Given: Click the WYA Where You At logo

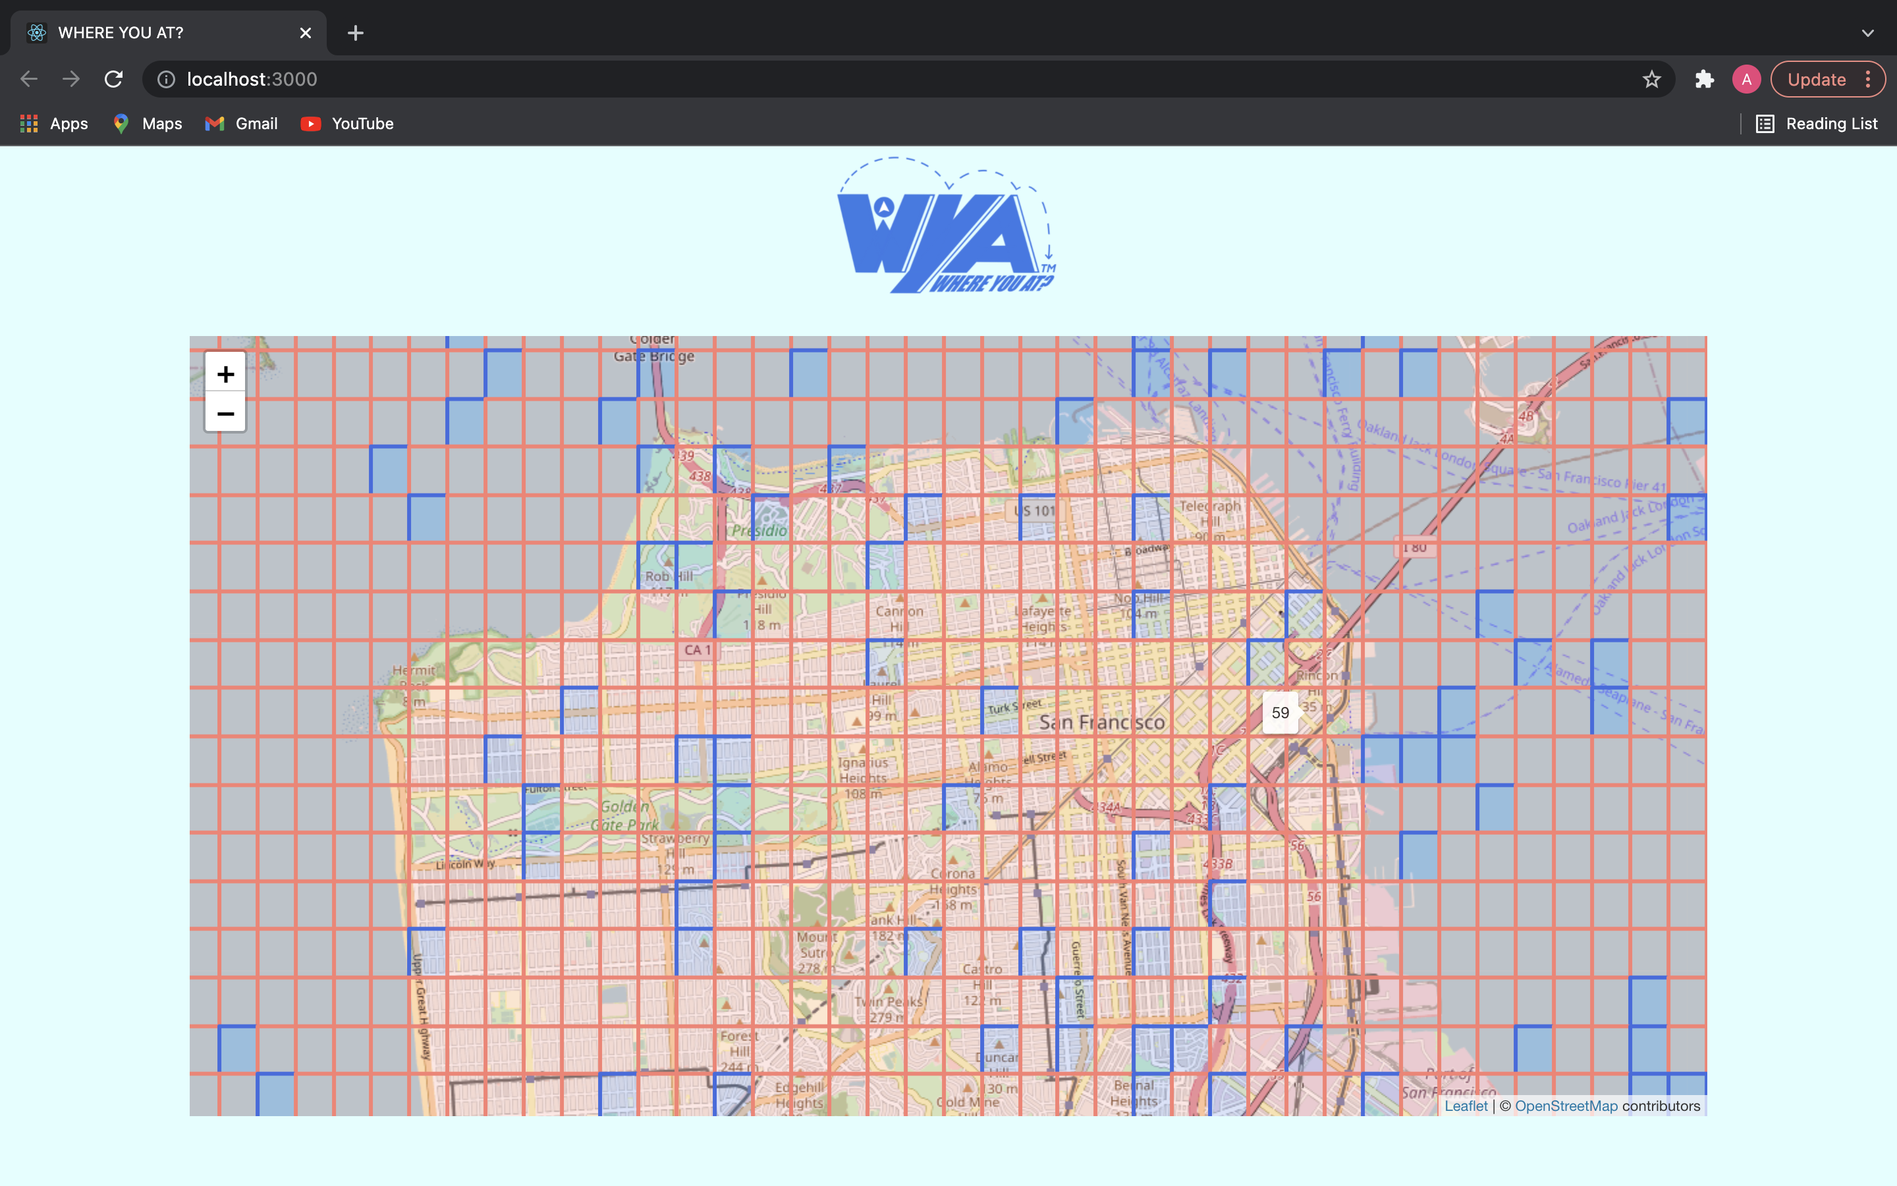Looking at the screenshot, I should [947, 227].
